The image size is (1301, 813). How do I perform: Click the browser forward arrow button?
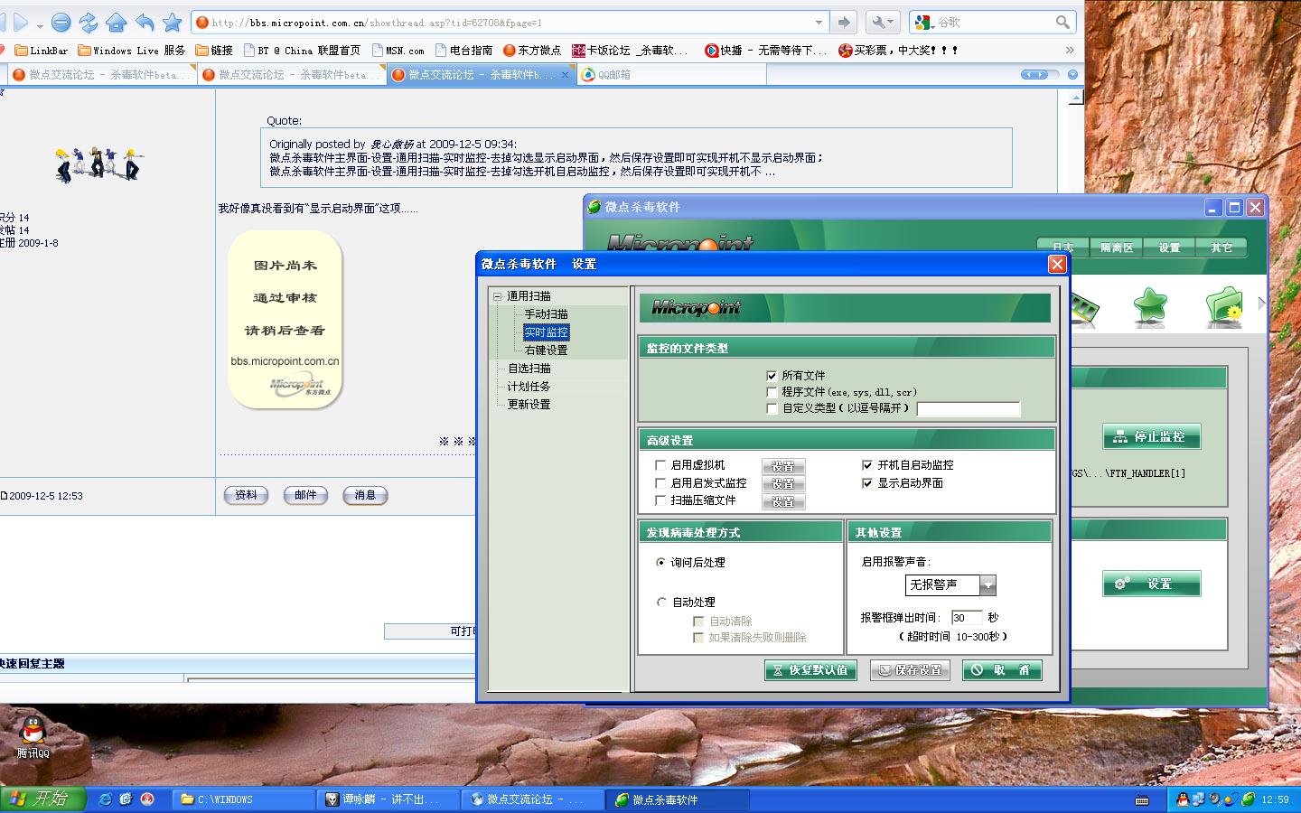click(x=22, y=22)
